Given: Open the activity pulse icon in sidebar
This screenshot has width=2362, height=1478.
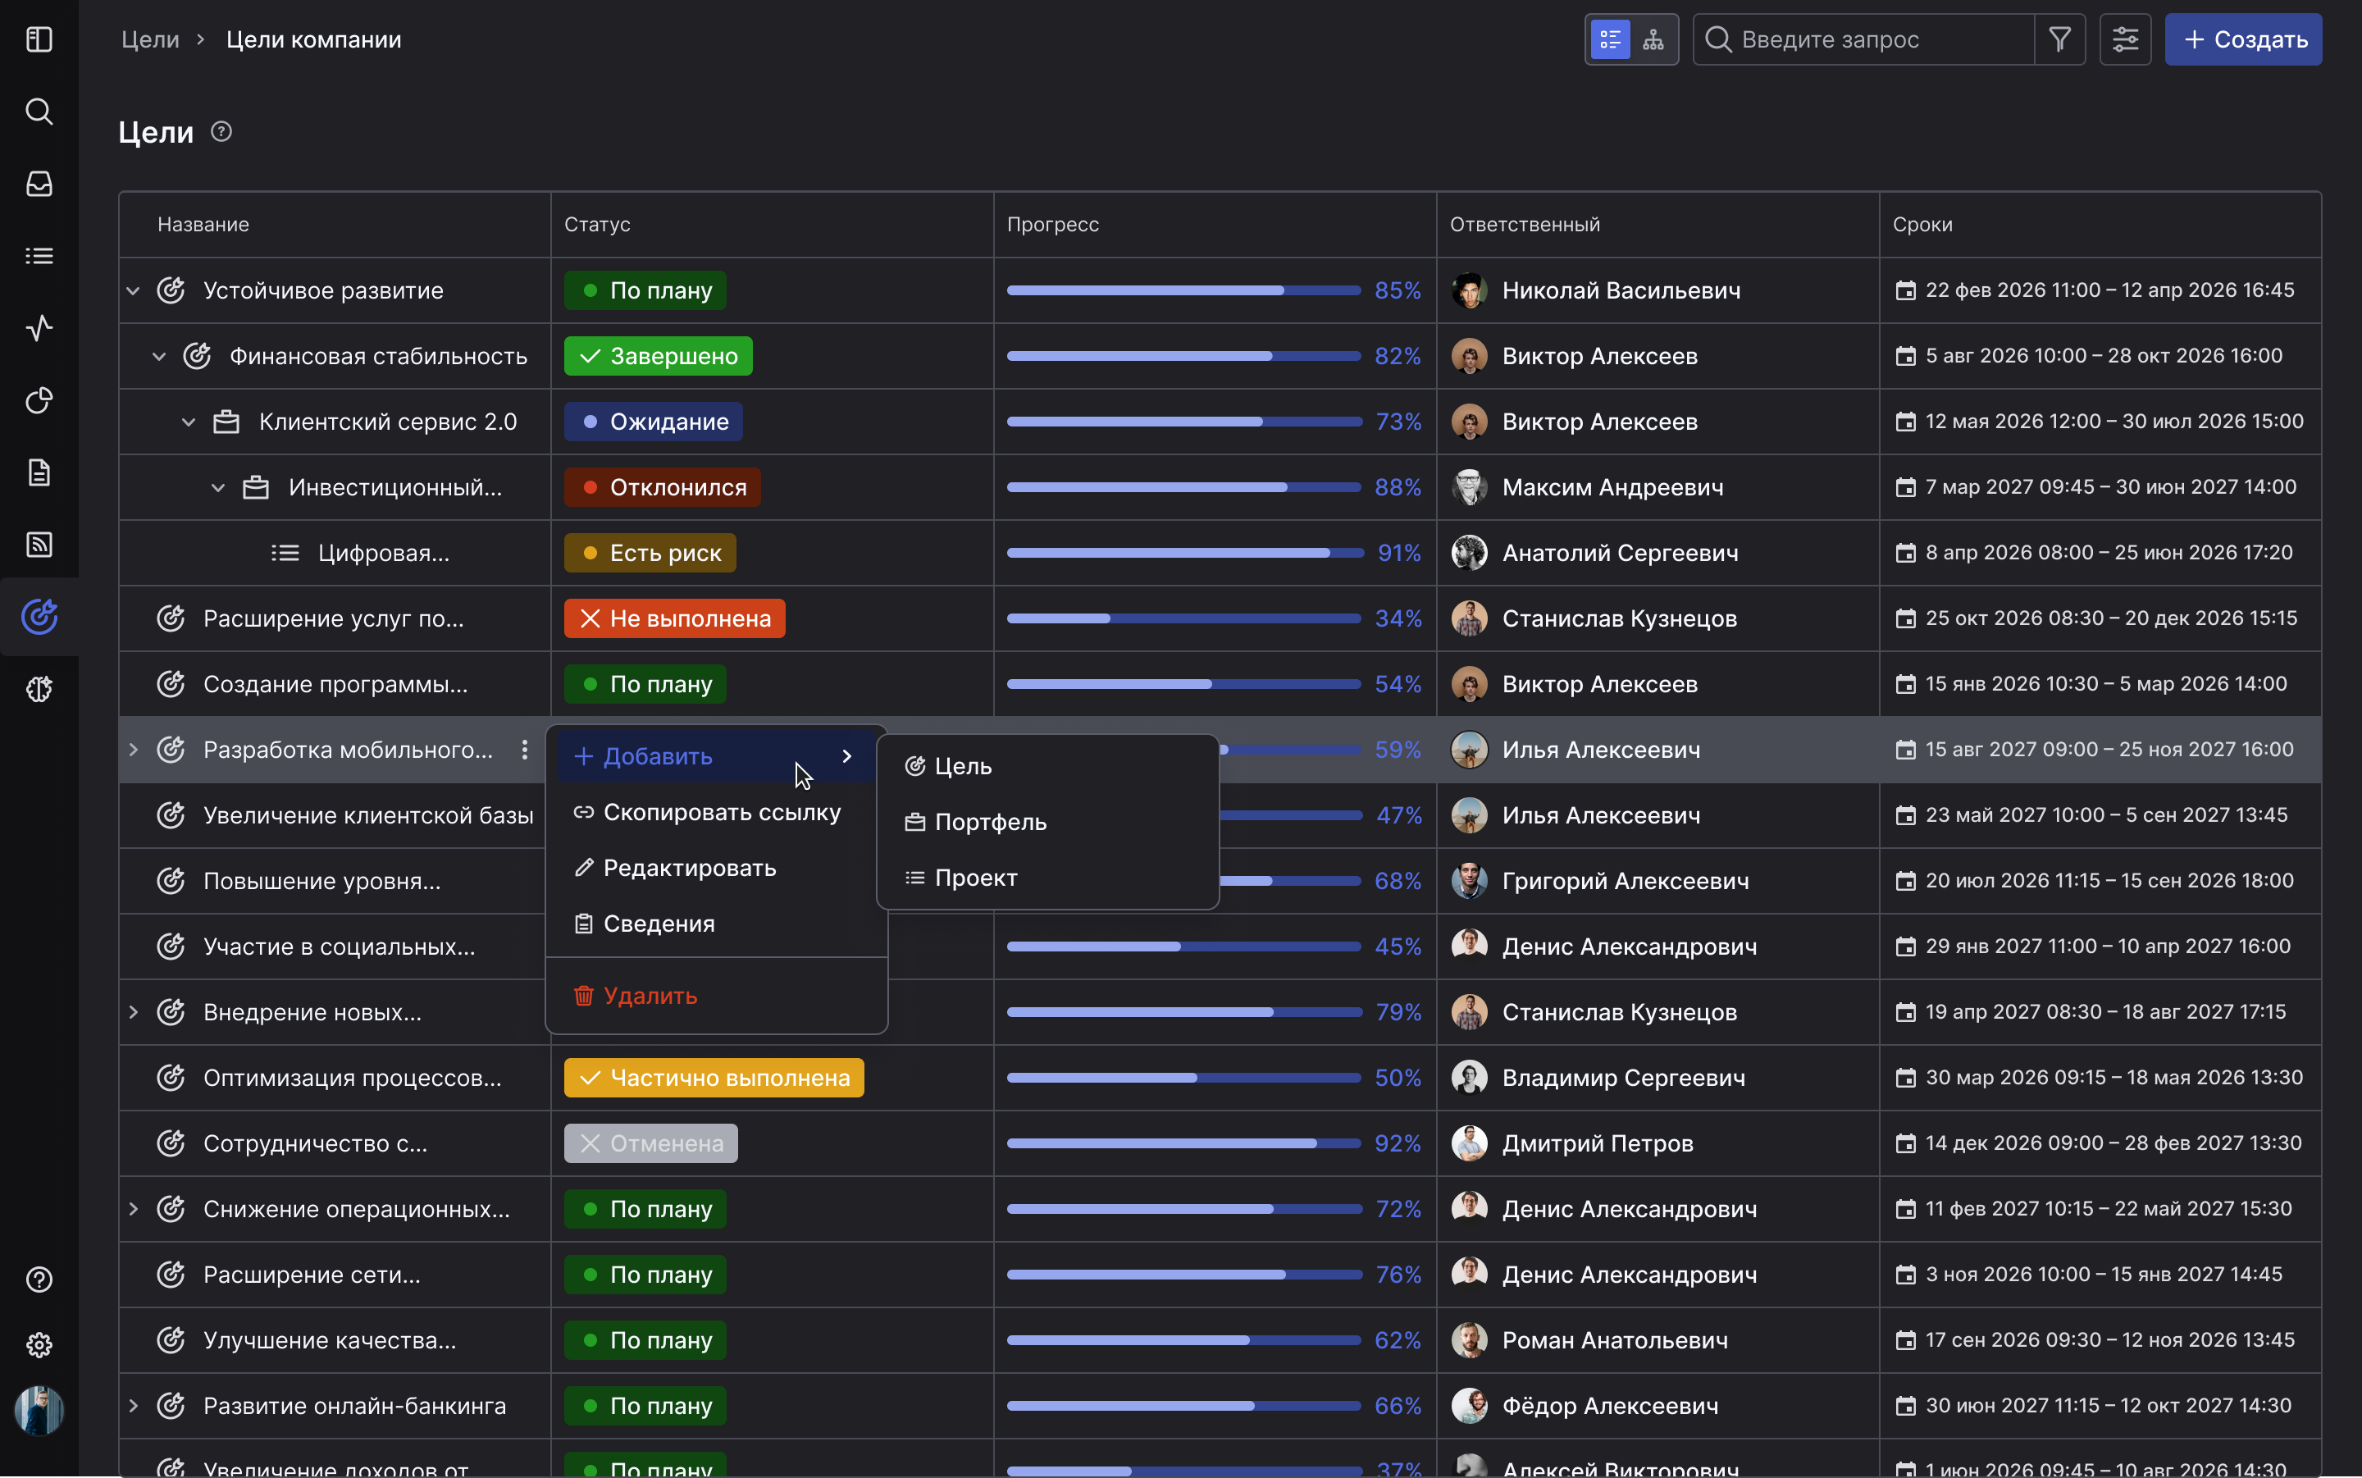Looking at the screenshot, I should coord(39,328).
